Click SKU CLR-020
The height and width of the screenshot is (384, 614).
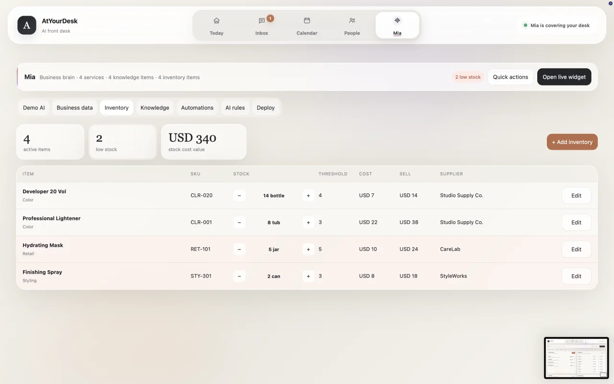201,195
